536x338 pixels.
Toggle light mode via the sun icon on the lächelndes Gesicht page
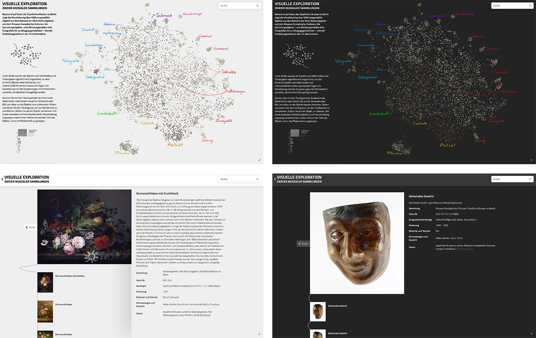coord(531,333)
